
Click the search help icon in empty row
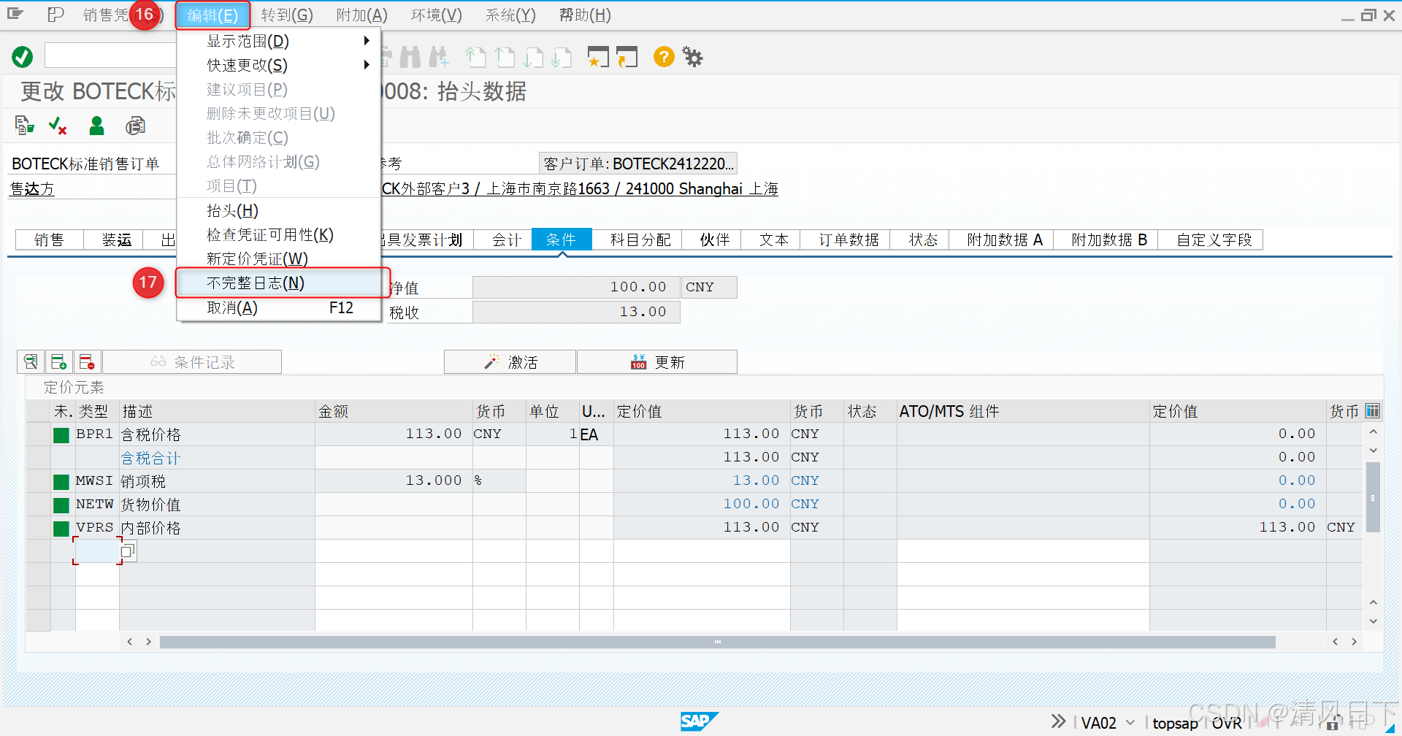128,551
